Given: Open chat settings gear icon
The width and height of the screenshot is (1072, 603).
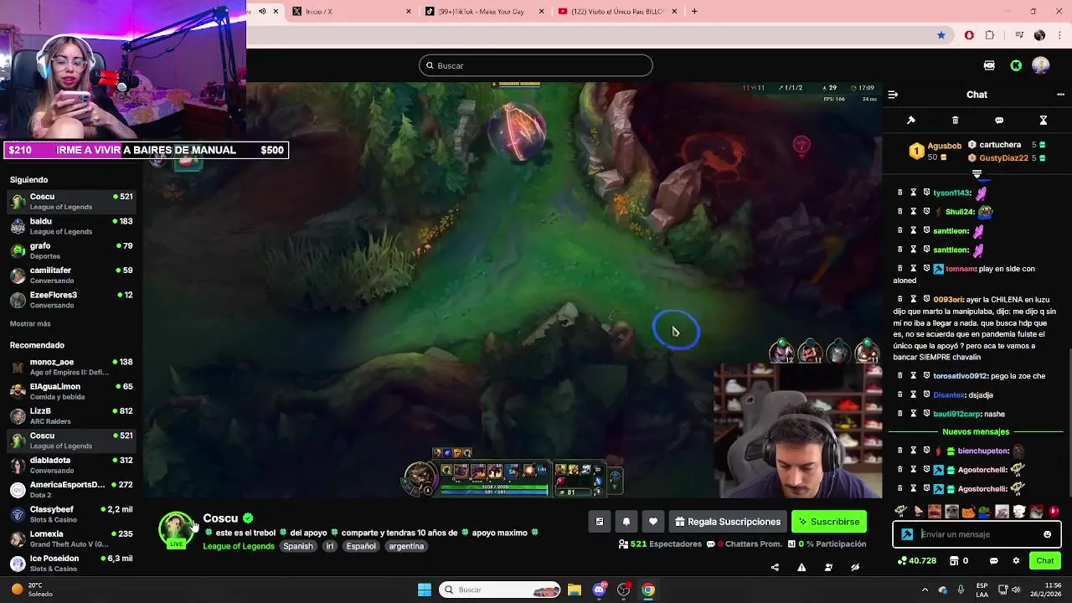Looking at the screenshot, I should pos(1016,561).
